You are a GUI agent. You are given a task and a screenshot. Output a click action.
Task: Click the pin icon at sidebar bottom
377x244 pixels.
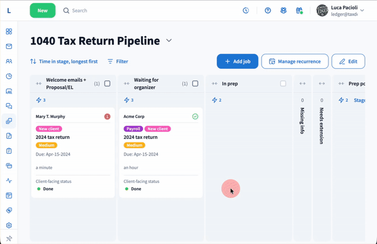(9, 238)
